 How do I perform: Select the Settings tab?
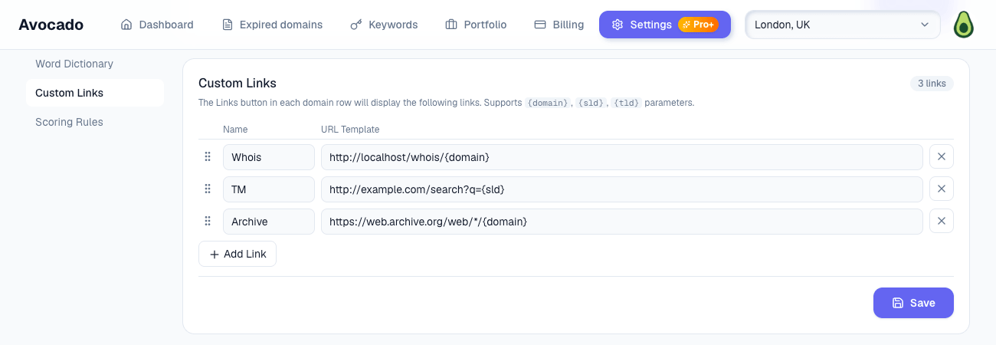pyautogui.click(x=665, y=25)
